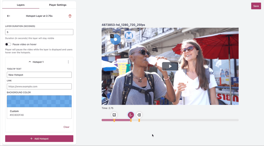This screenshot has width=264, height=146.
Task: Open the blue background color swatch
Action: click(x=39, y=101)
